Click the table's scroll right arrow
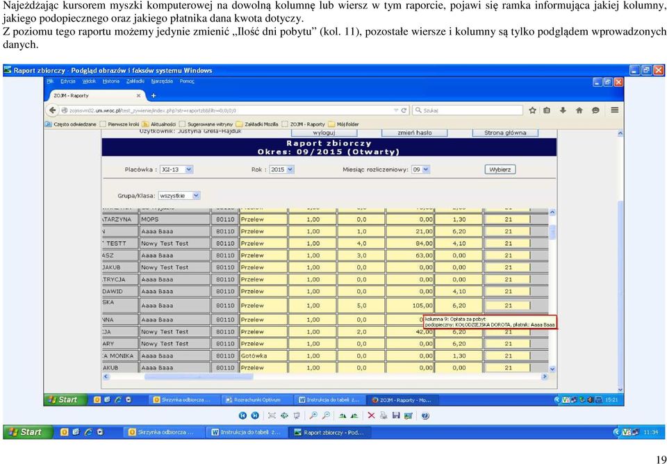Screen dimensions: 667x464 tap(544, 376)
